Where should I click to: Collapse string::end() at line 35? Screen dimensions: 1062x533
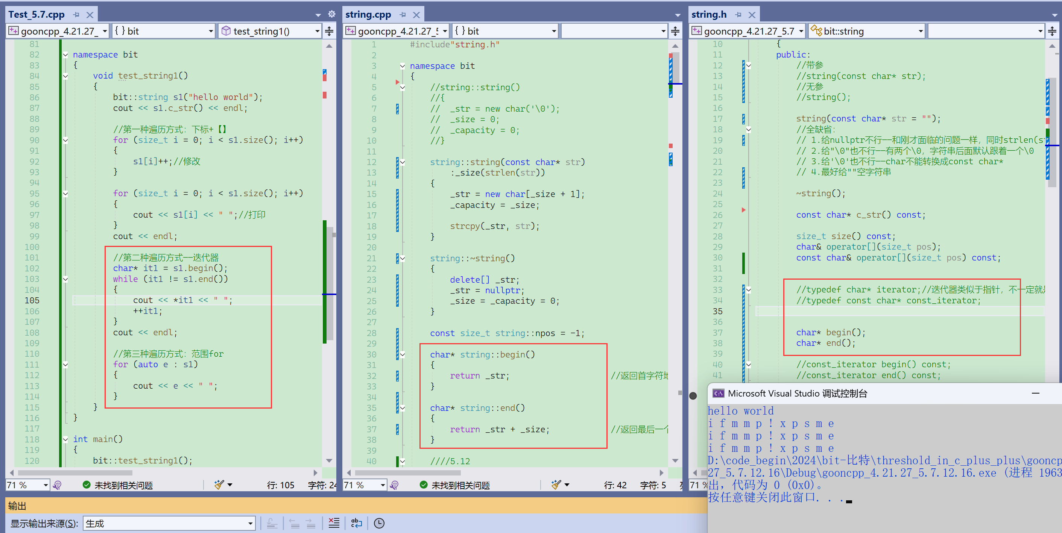[403, 408]
